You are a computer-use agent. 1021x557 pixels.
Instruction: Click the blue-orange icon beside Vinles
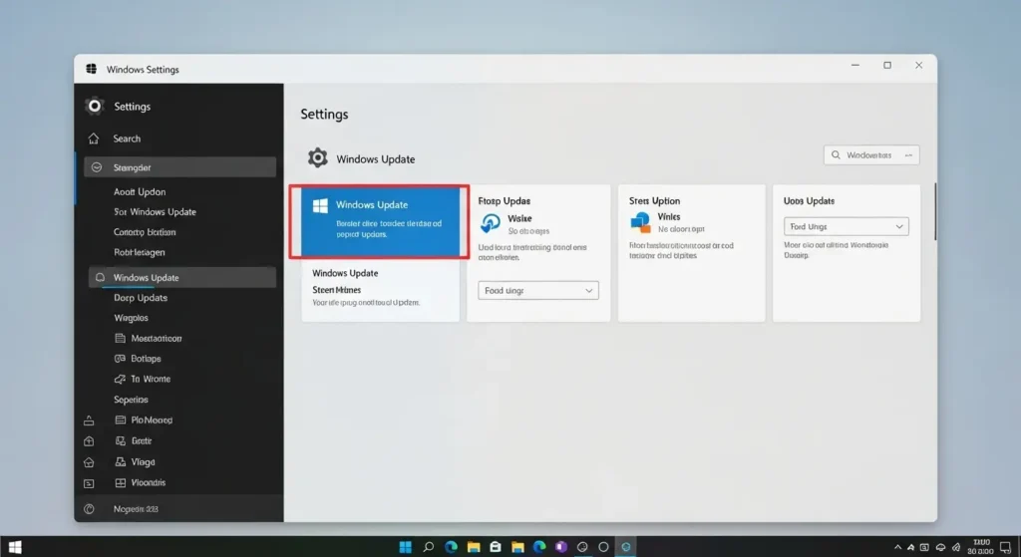pos(640,222)
